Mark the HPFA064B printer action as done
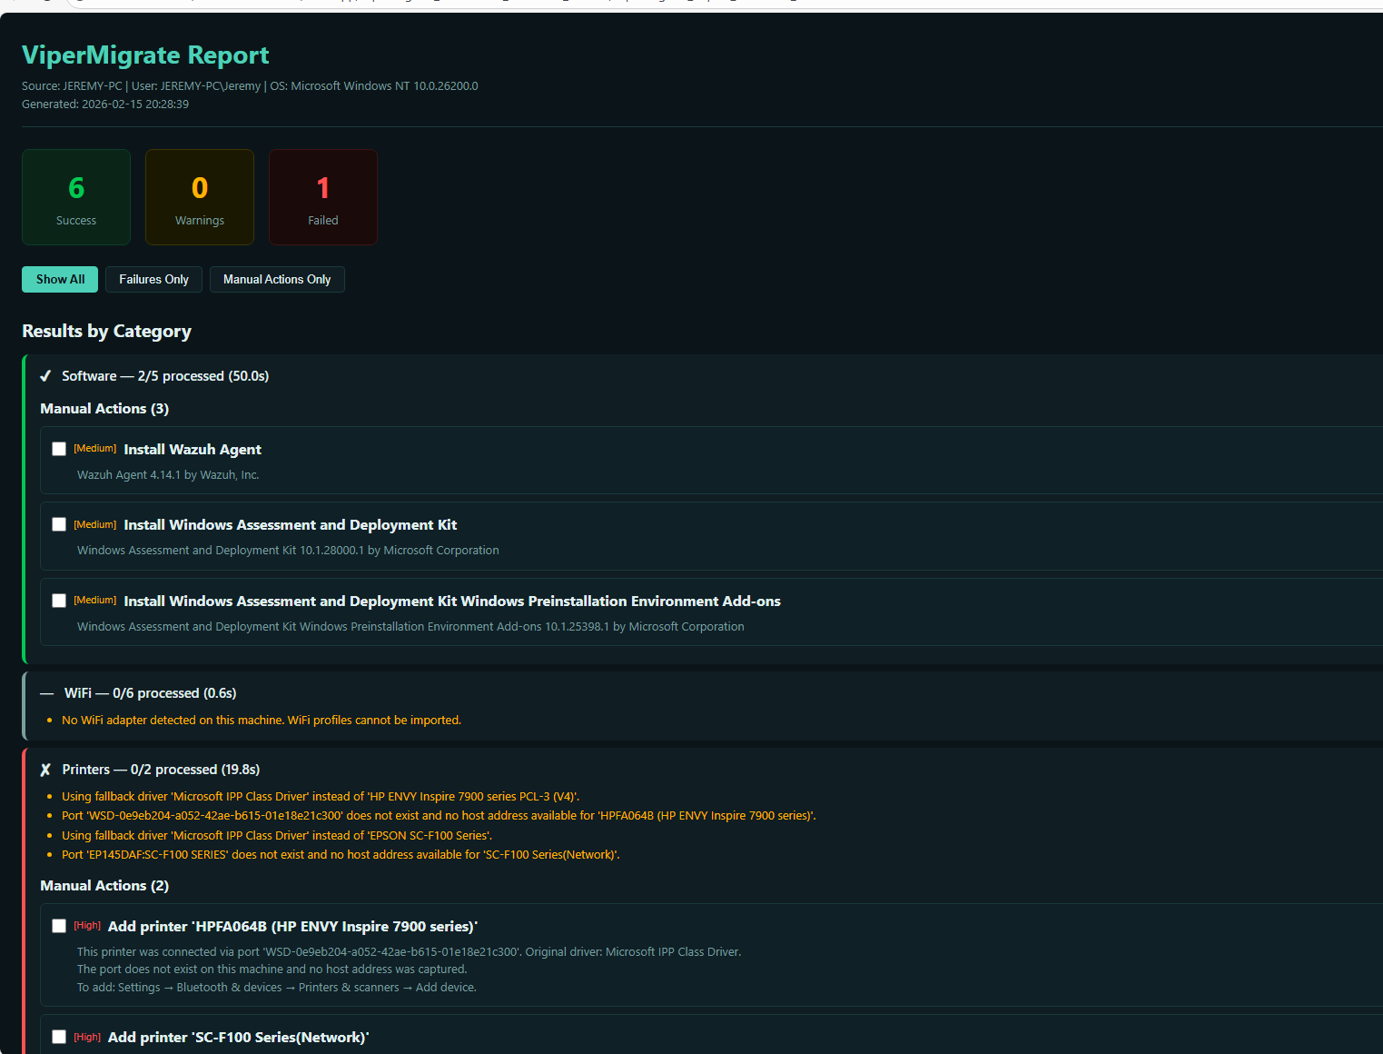Screen dimensions: 1383x1054 coord(59,926)
